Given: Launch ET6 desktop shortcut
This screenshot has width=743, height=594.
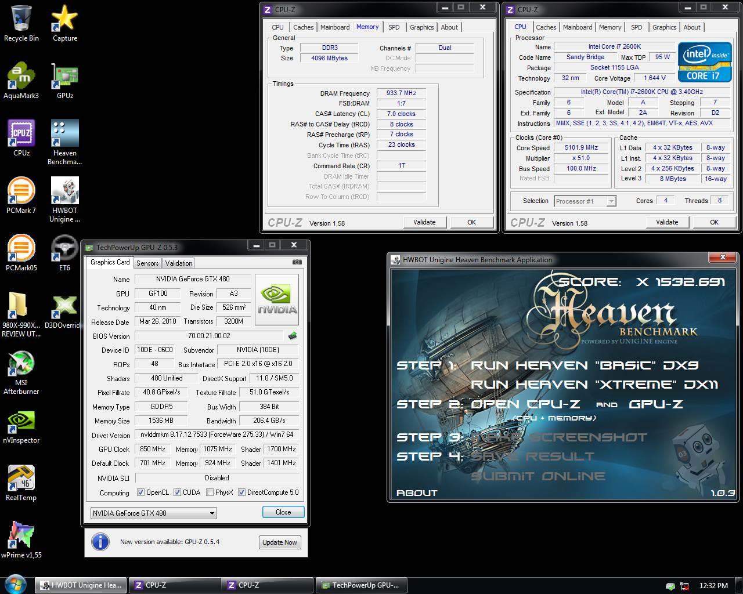Looking at the screenshot, I should coord(64,253).
